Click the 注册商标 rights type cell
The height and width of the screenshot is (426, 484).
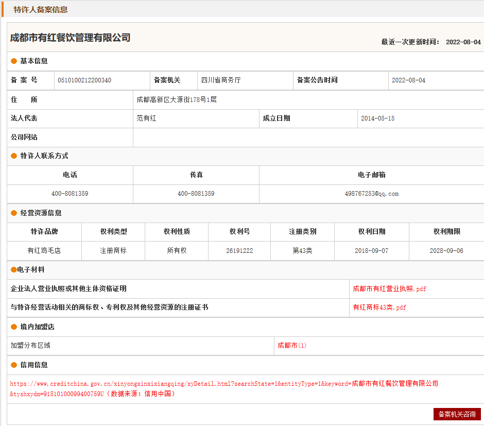[x=113, y=251]
